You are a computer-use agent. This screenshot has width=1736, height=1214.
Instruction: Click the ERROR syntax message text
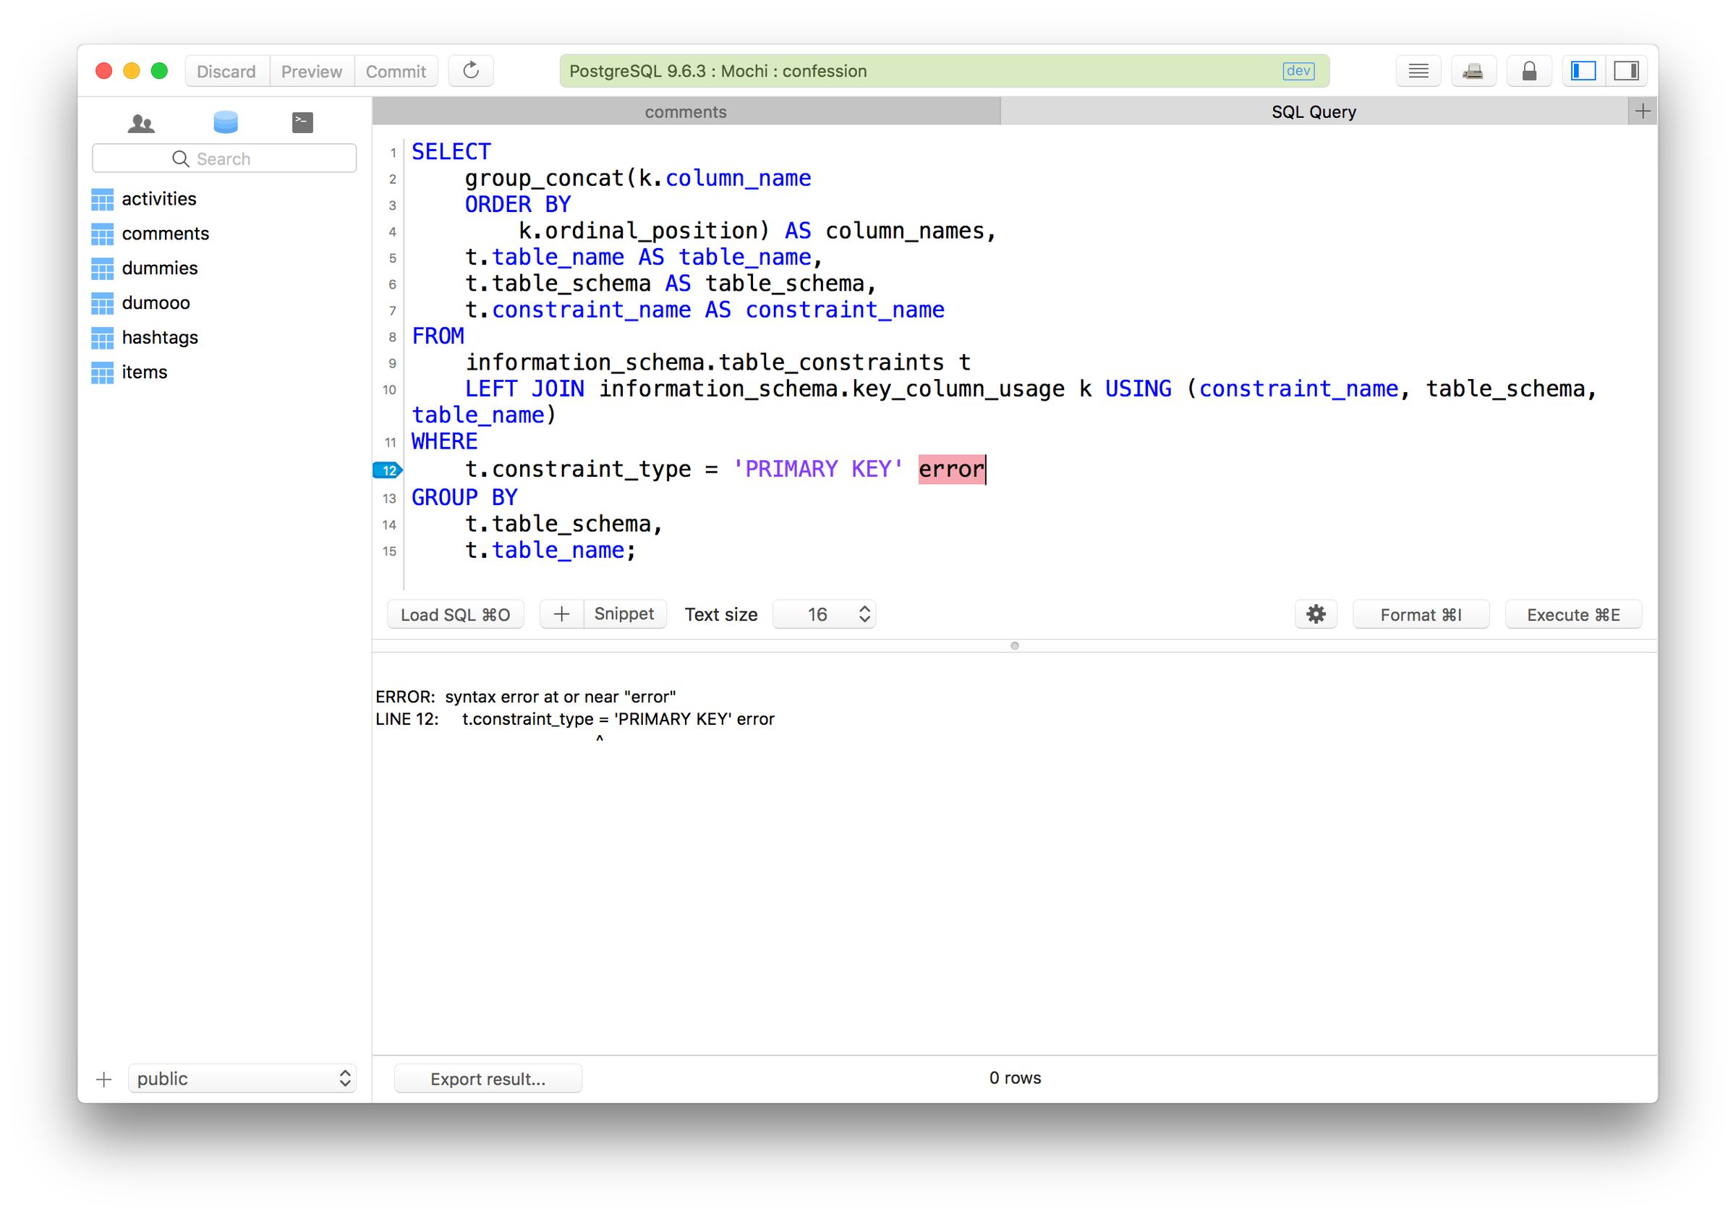tap(525, 697)
